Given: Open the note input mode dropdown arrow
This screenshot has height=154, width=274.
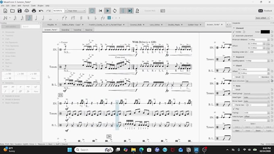Looking at the screenshot, I should pyautogui.click(x=10, y=18).
